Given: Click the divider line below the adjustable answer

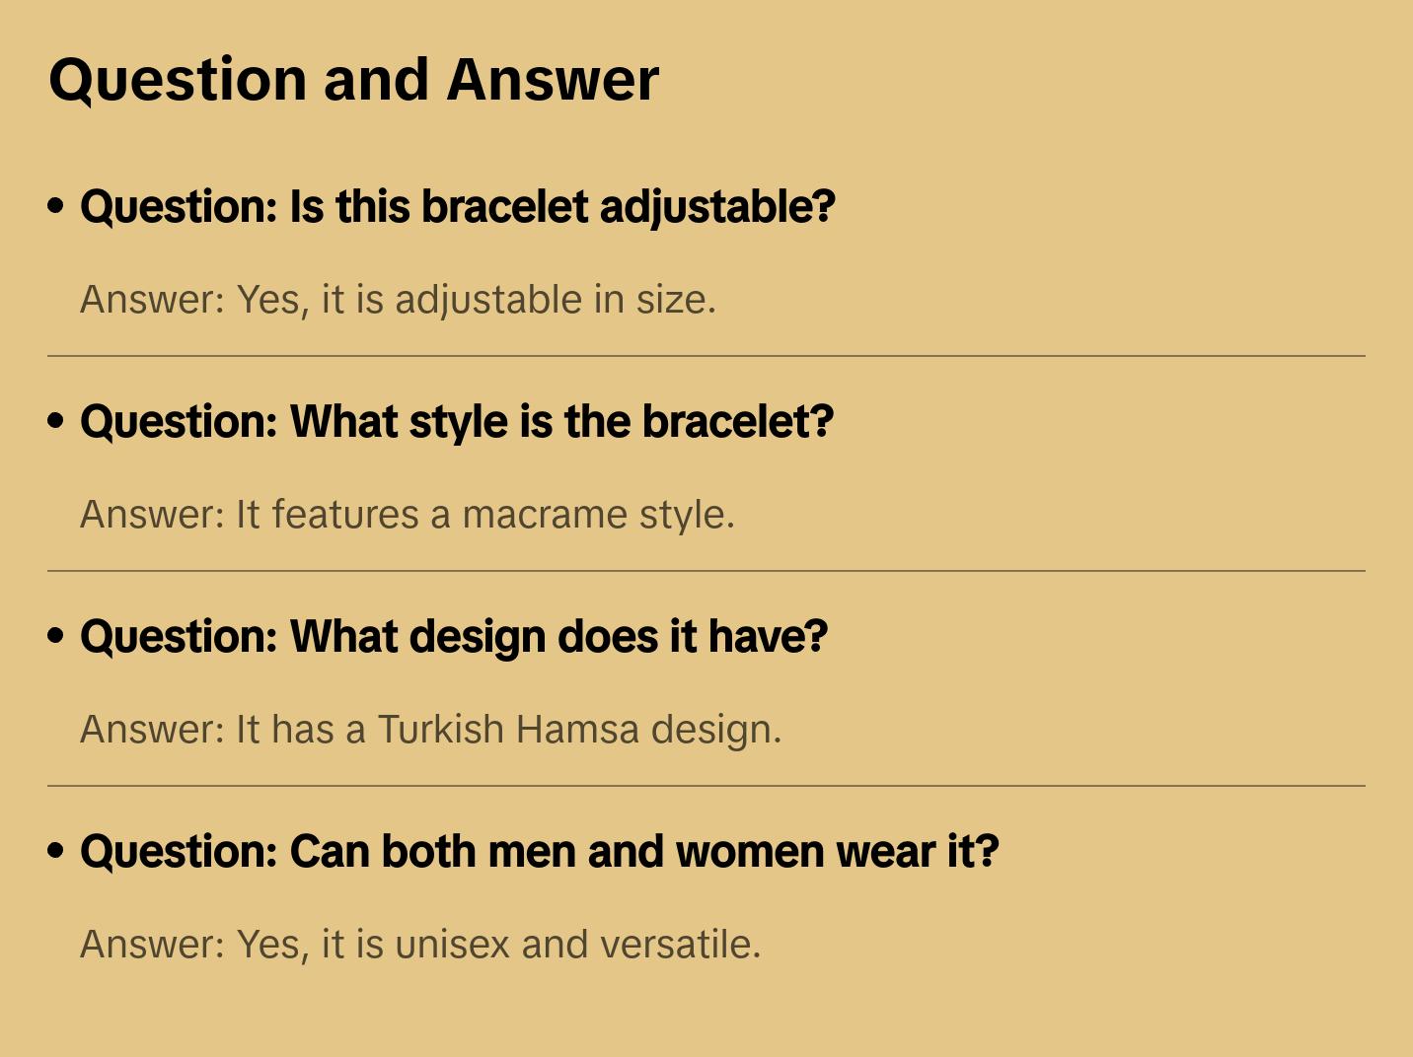Looking at the screenshot, I should point(706,356).
